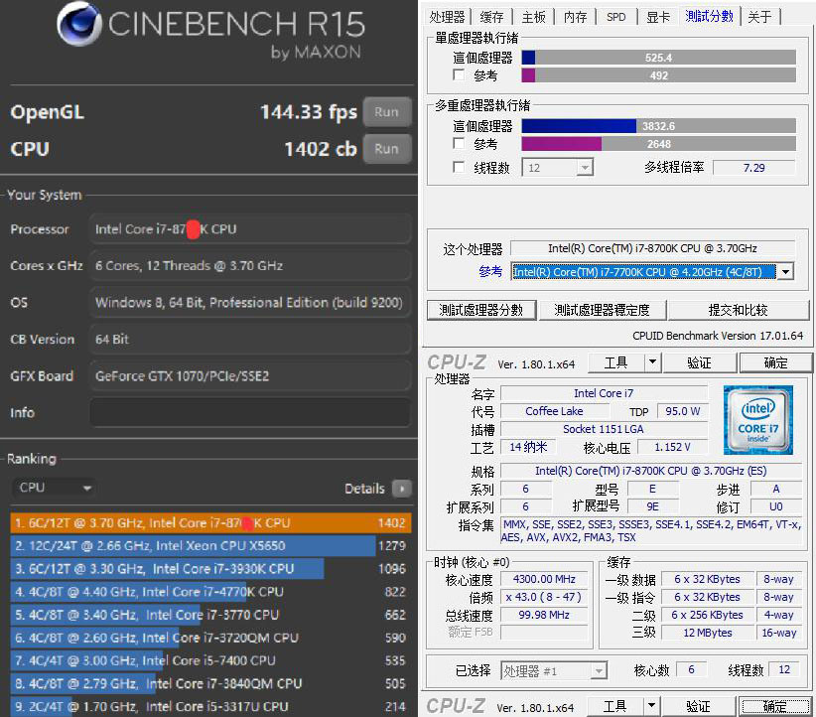Click upper CPU-Z 确定 button
This screenshot has width=816, height=717.
point(775,362)
